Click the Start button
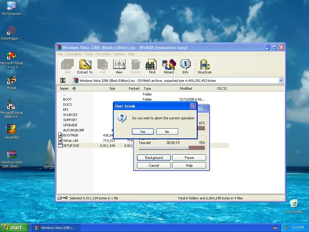 pos(14,227)
